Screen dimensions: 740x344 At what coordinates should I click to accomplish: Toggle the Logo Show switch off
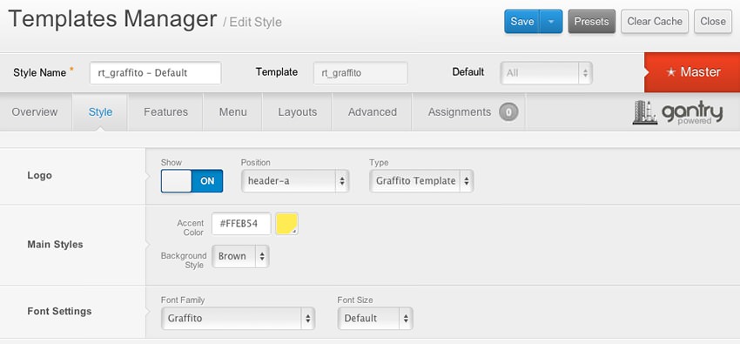192,181
